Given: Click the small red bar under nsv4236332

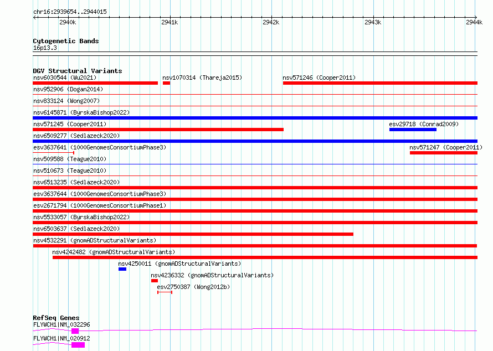Looking at the screenshot, I should [x=155, y=281].
